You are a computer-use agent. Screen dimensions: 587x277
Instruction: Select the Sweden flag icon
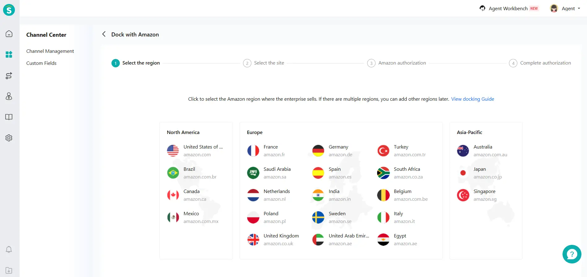click(x=318, y=217)
